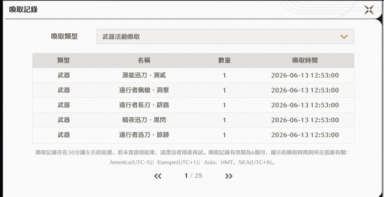The width and height of the screenshot is (384, 197).
Task: Click the 喚取時間 column header
Action: (305, 60)
